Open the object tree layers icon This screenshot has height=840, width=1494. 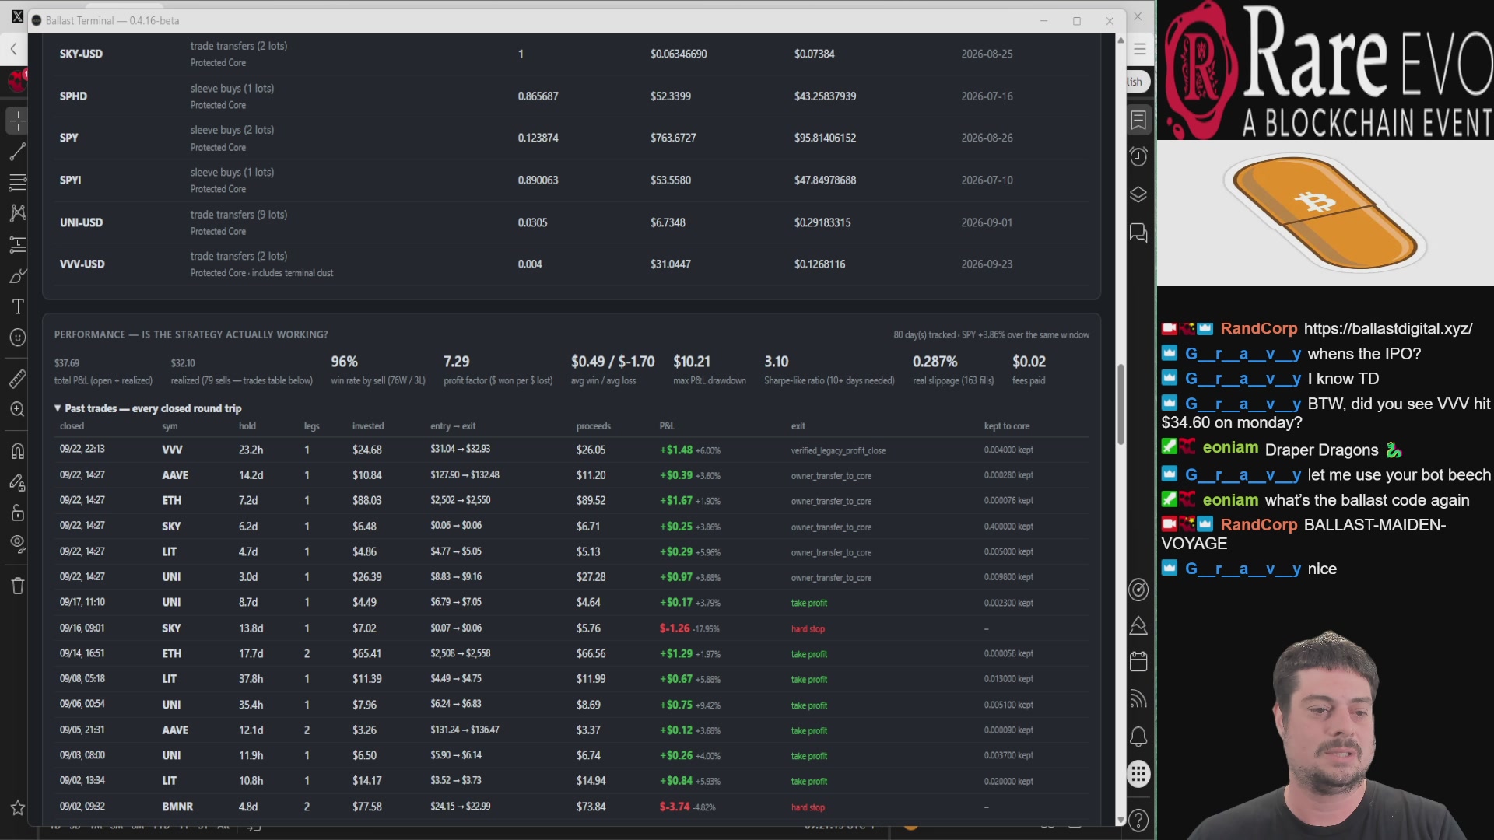[1138, 194]
